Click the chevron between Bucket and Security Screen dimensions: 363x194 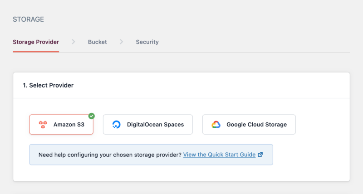click(121, 42)
